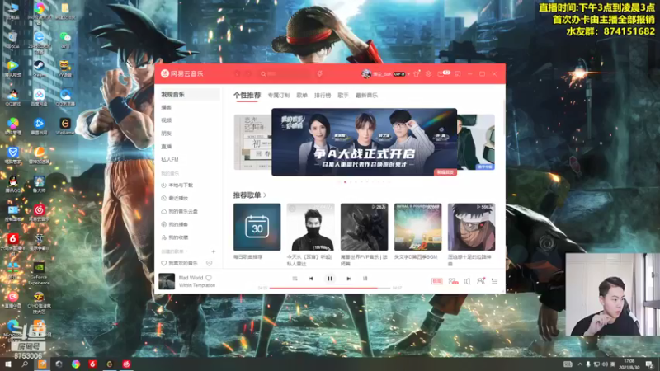Open listen together icon

[x=481, y=281]
